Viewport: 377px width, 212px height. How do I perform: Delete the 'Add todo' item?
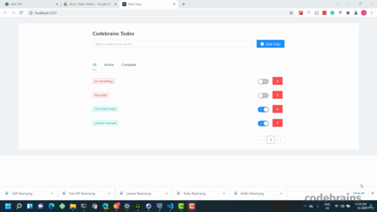(x=277, y=95)
